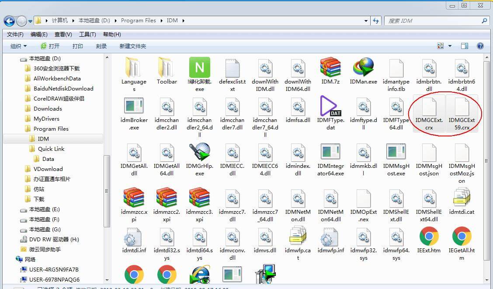493x289 pixels.
Task: Select the idmfsa.dll file icon
Action: click(x=298, y=106)
